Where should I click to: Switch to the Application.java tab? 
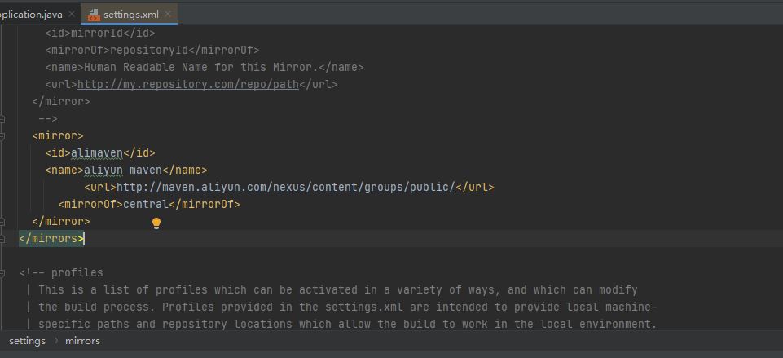tap(33, 15)
